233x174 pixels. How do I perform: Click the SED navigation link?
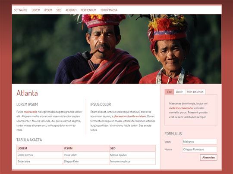pos(59,10)
